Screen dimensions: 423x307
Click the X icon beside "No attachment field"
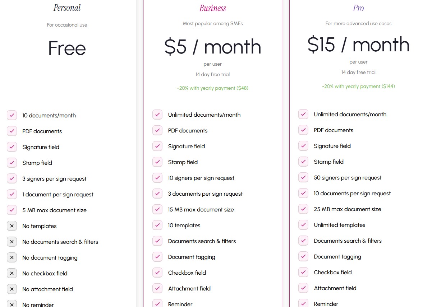(12, 289)
